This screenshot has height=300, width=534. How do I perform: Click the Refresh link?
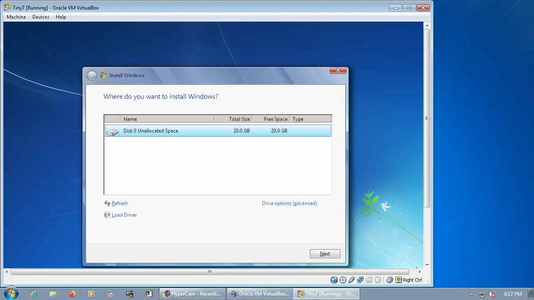pos(120,203)
